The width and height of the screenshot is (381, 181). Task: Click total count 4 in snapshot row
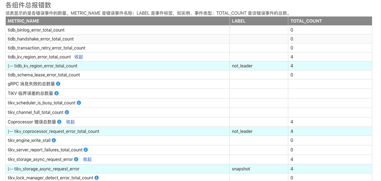(x=292, y=169)
